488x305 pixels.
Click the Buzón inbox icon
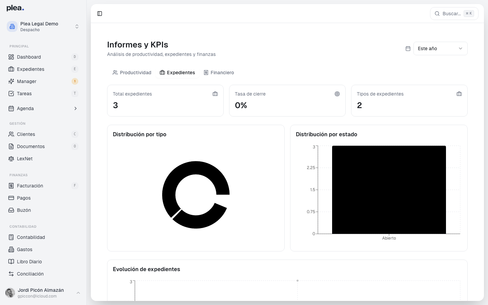[x=11, y=210]
